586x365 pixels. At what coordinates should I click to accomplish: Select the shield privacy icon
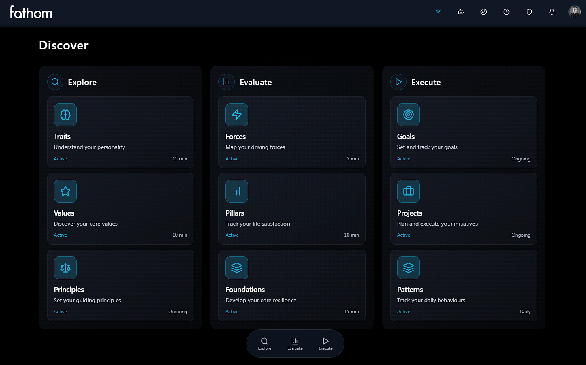[x=529, y=12]
